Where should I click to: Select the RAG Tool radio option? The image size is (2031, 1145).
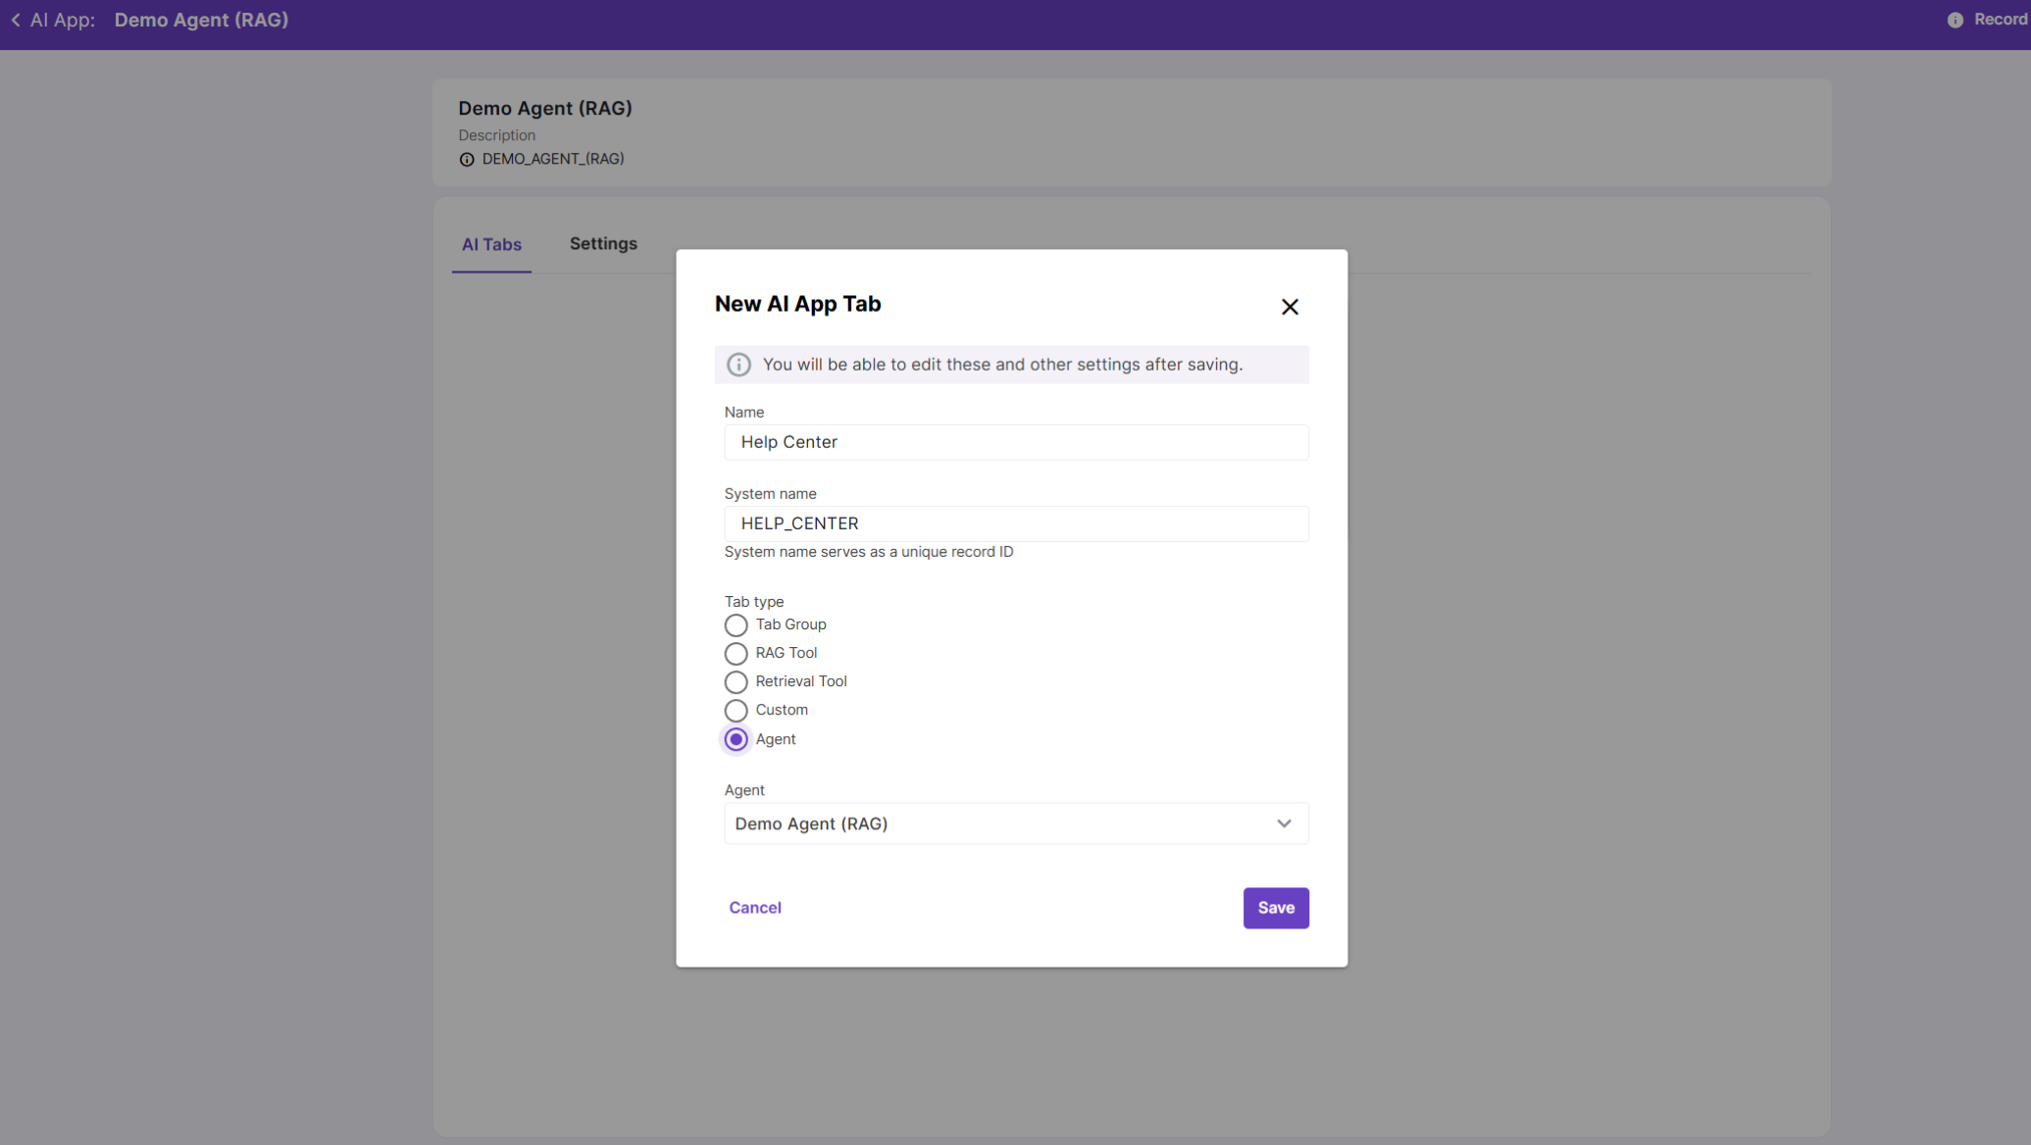tap(736, 654)
